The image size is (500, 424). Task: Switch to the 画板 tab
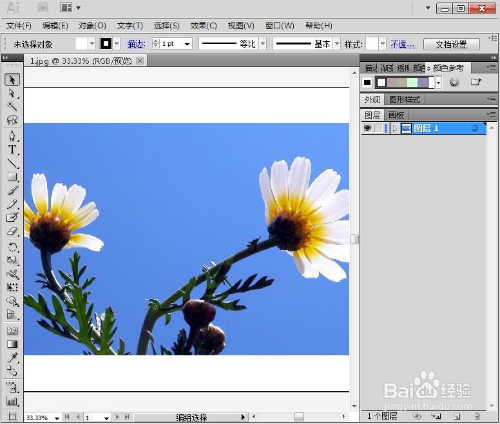click(x=396, y=115)
